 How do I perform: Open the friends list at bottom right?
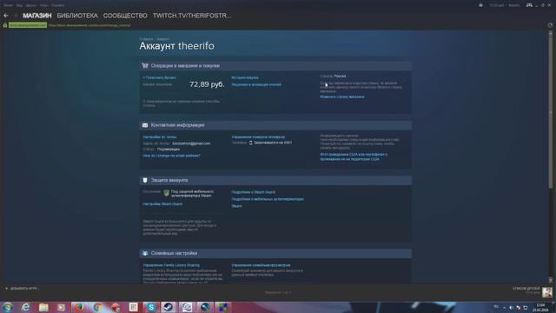pos(526,290)
